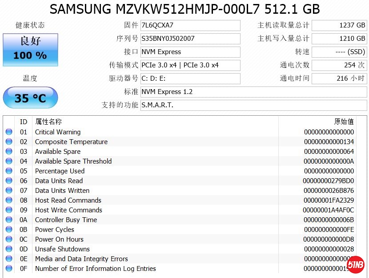Click the status orb beside Composite Temperature
369x278 pixels.
click(9, 142)
